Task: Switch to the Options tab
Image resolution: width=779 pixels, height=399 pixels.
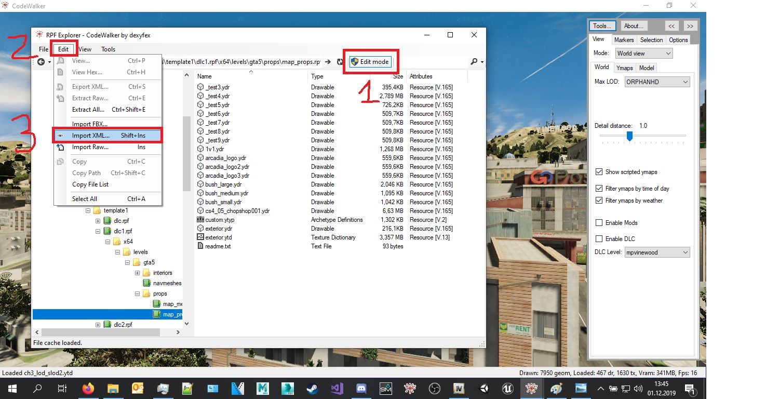Action: (678, 40)
